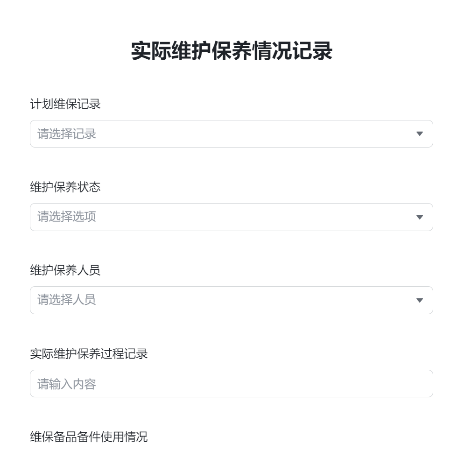Select the 维护保养人员 field label

pyautogui.click(x=65, y=270)
